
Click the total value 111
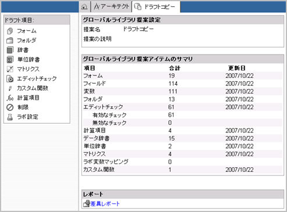point(173,91)
